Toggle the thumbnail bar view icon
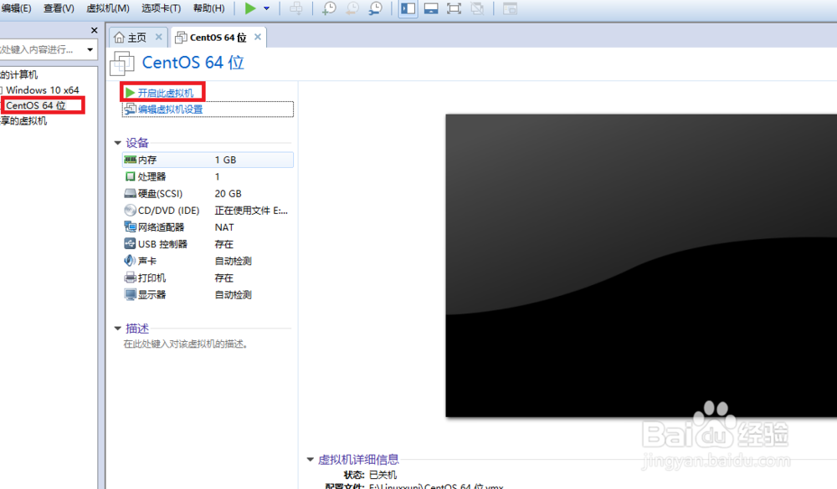The height and width of the screenshot is (489, 837). tap(431, 8)
